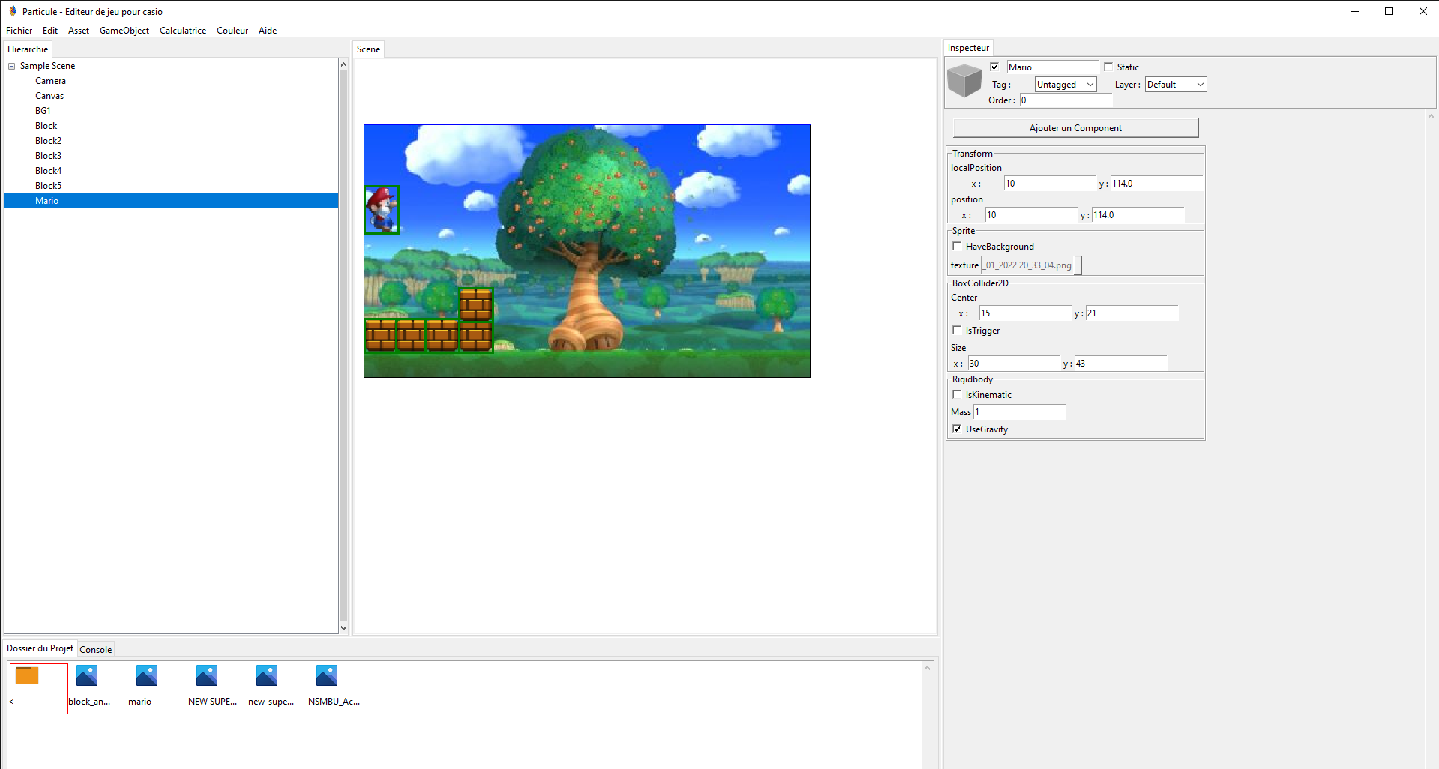Select BG1 in the hierarchy
This screenshot has height=769, width=1439.
click(43, 111)
